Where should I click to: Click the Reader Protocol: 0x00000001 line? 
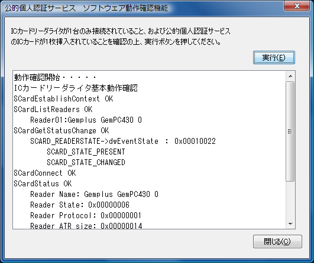click(x=86, y=215)
